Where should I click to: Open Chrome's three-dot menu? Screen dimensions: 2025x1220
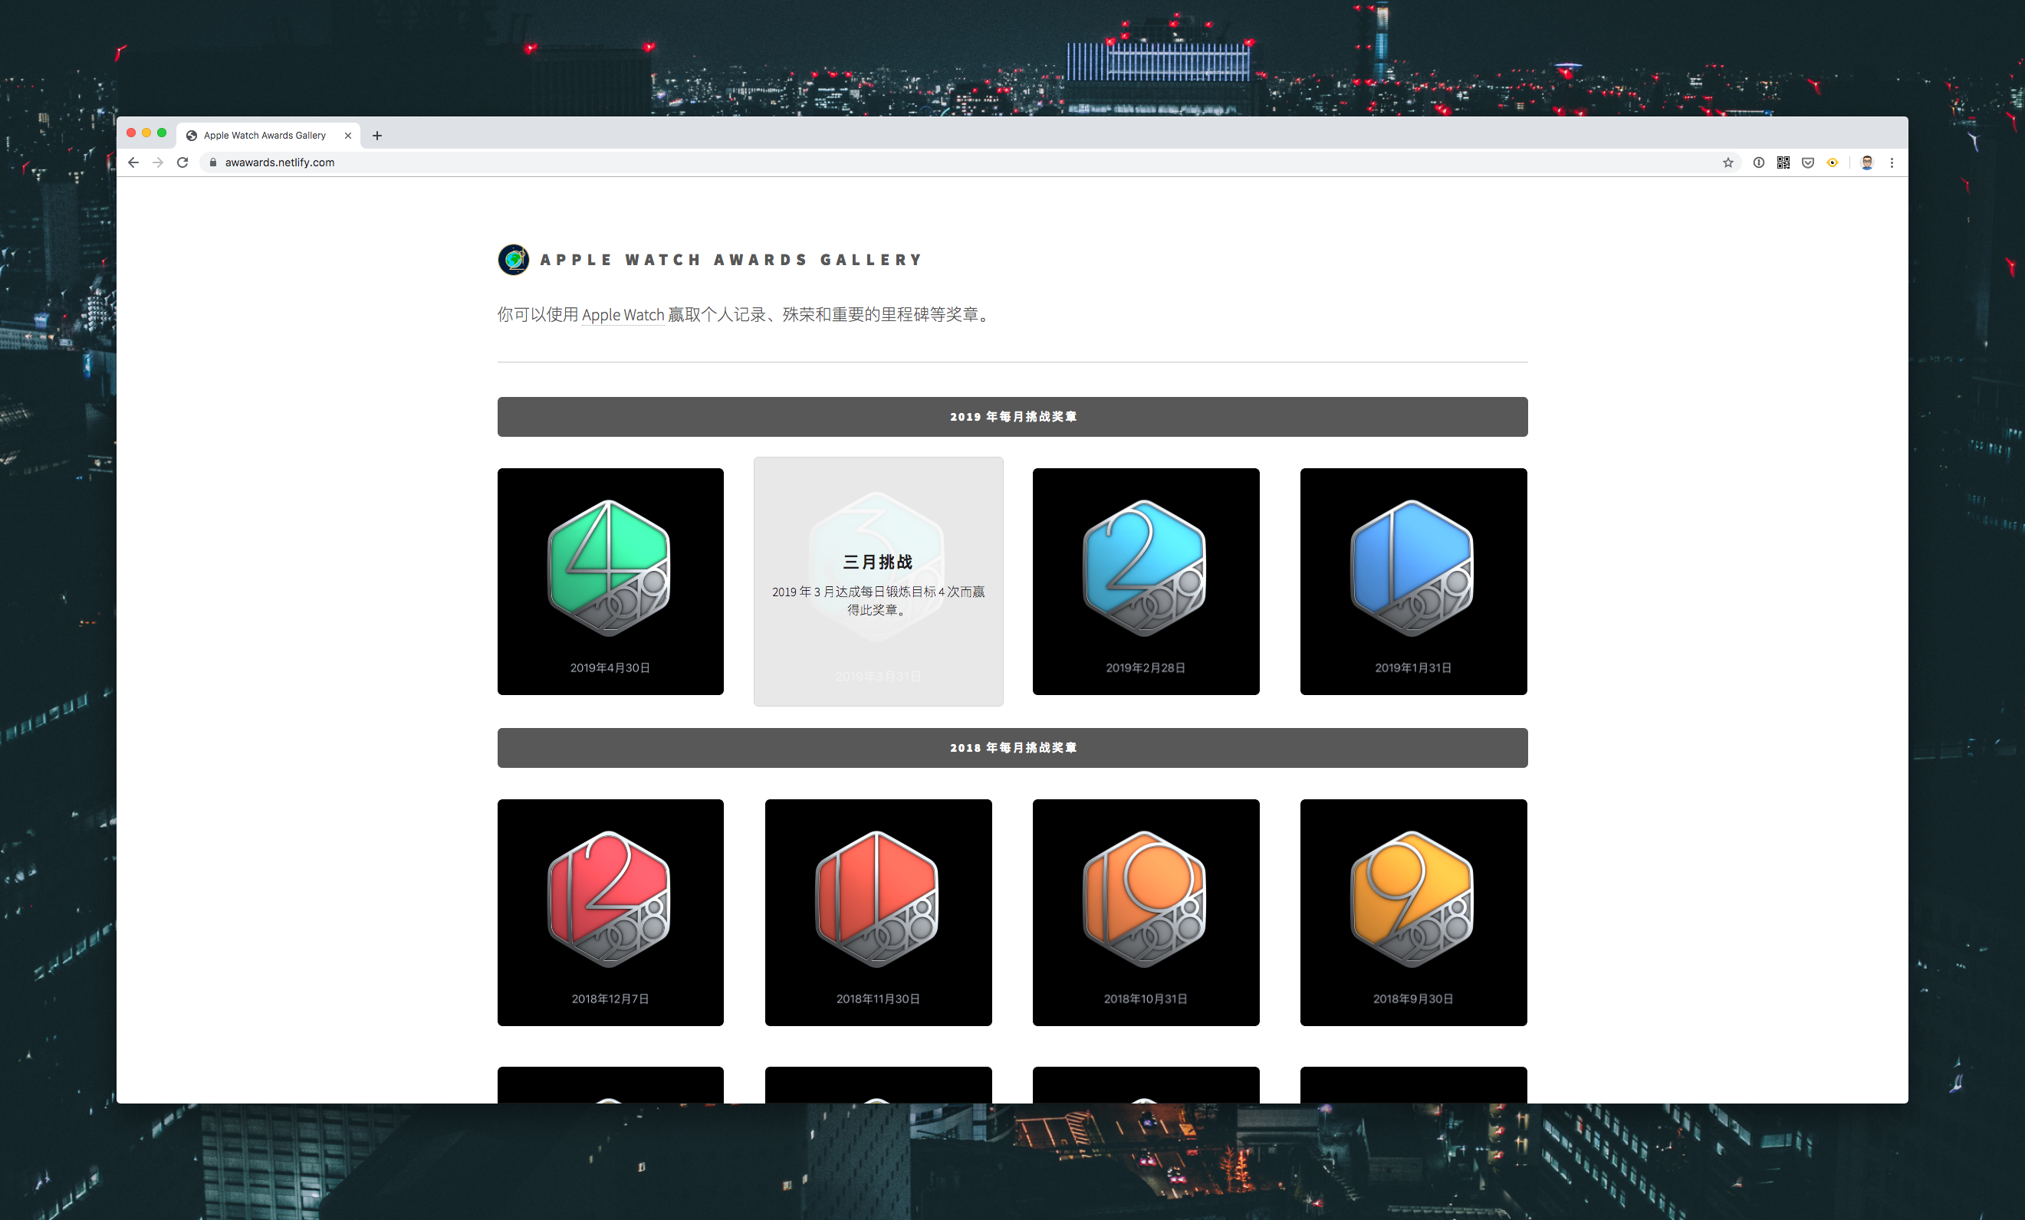[x=1891, y=162]
